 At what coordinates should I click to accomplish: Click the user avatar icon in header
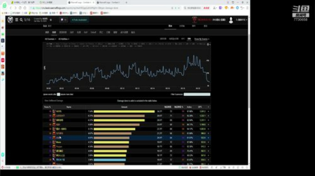[x=231, y=20]
